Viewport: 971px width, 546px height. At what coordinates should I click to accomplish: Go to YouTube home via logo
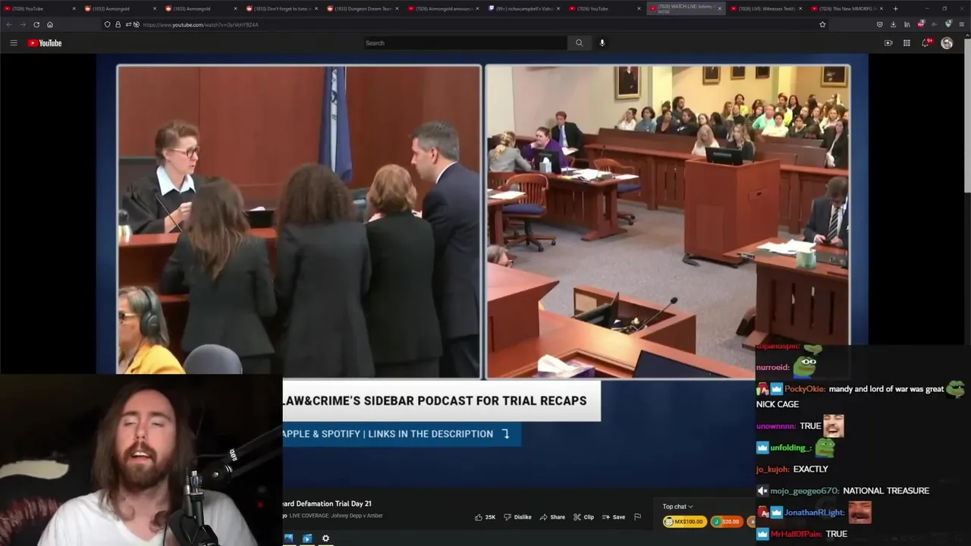pos(45,43)
